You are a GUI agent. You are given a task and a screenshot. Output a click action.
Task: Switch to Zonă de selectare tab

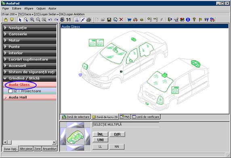[x=76, y=117]
